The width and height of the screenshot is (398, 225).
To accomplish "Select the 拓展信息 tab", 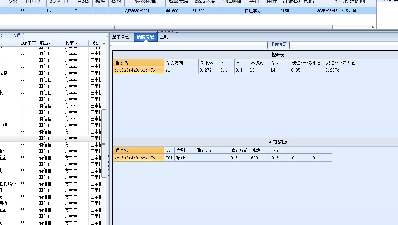I will (x=145, y=37).
